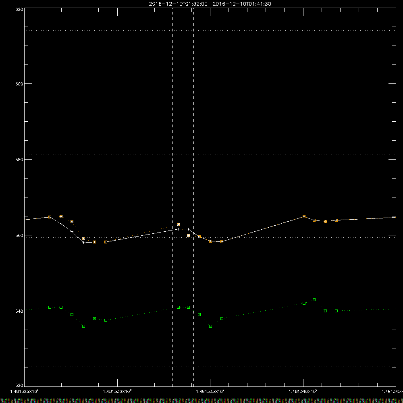Viewport: 403px width, 403px height.
Task: Select the 600 y-axis label
Action: 19,84
